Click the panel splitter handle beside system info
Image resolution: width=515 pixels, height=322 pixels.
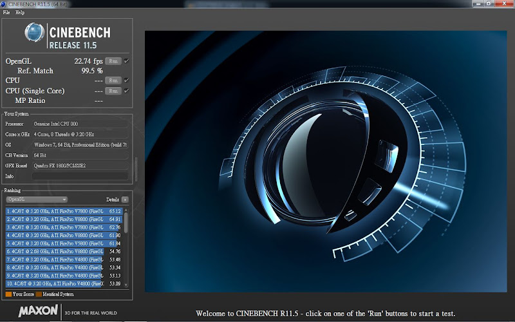pyautogui.click(x=136, y=169)
